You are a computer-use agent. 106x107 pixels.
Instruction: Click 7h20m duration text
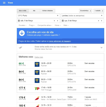pos(70,97)
